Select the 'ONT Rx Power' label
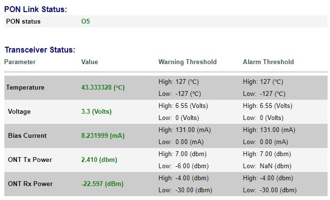The width and height of the screenshot is (330, 200). [30, 184]
